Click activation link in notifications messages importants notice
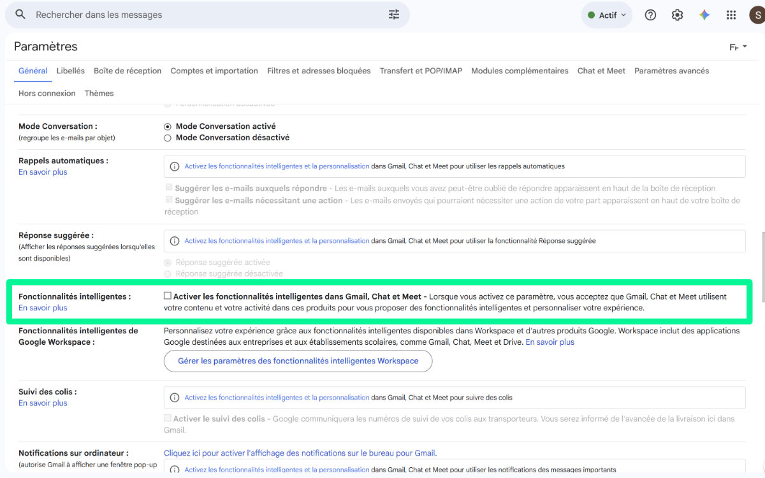 coord(277,470)
